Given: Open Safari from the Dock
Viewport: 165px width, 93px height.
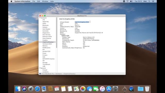Looking at the screenshot, I should [37, 89].
